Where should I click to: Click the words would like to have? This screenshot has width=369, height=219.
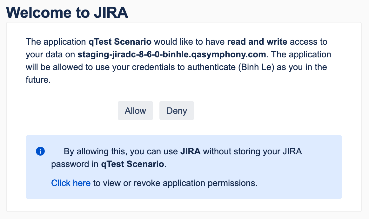(x=189, y=42)
